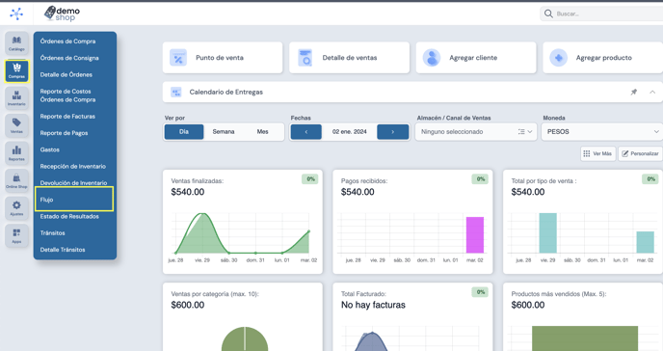
Task: Open Reporte de Facturas menu item
Action: pyautogui.click(x=67, y=117)
